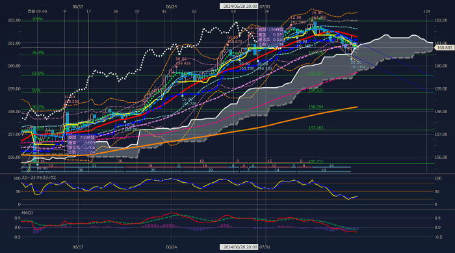The width and height of the screenshot is (455, 253).
Task: Select the 50 label on left stochastics axis
Action: (x=18, y=192)
